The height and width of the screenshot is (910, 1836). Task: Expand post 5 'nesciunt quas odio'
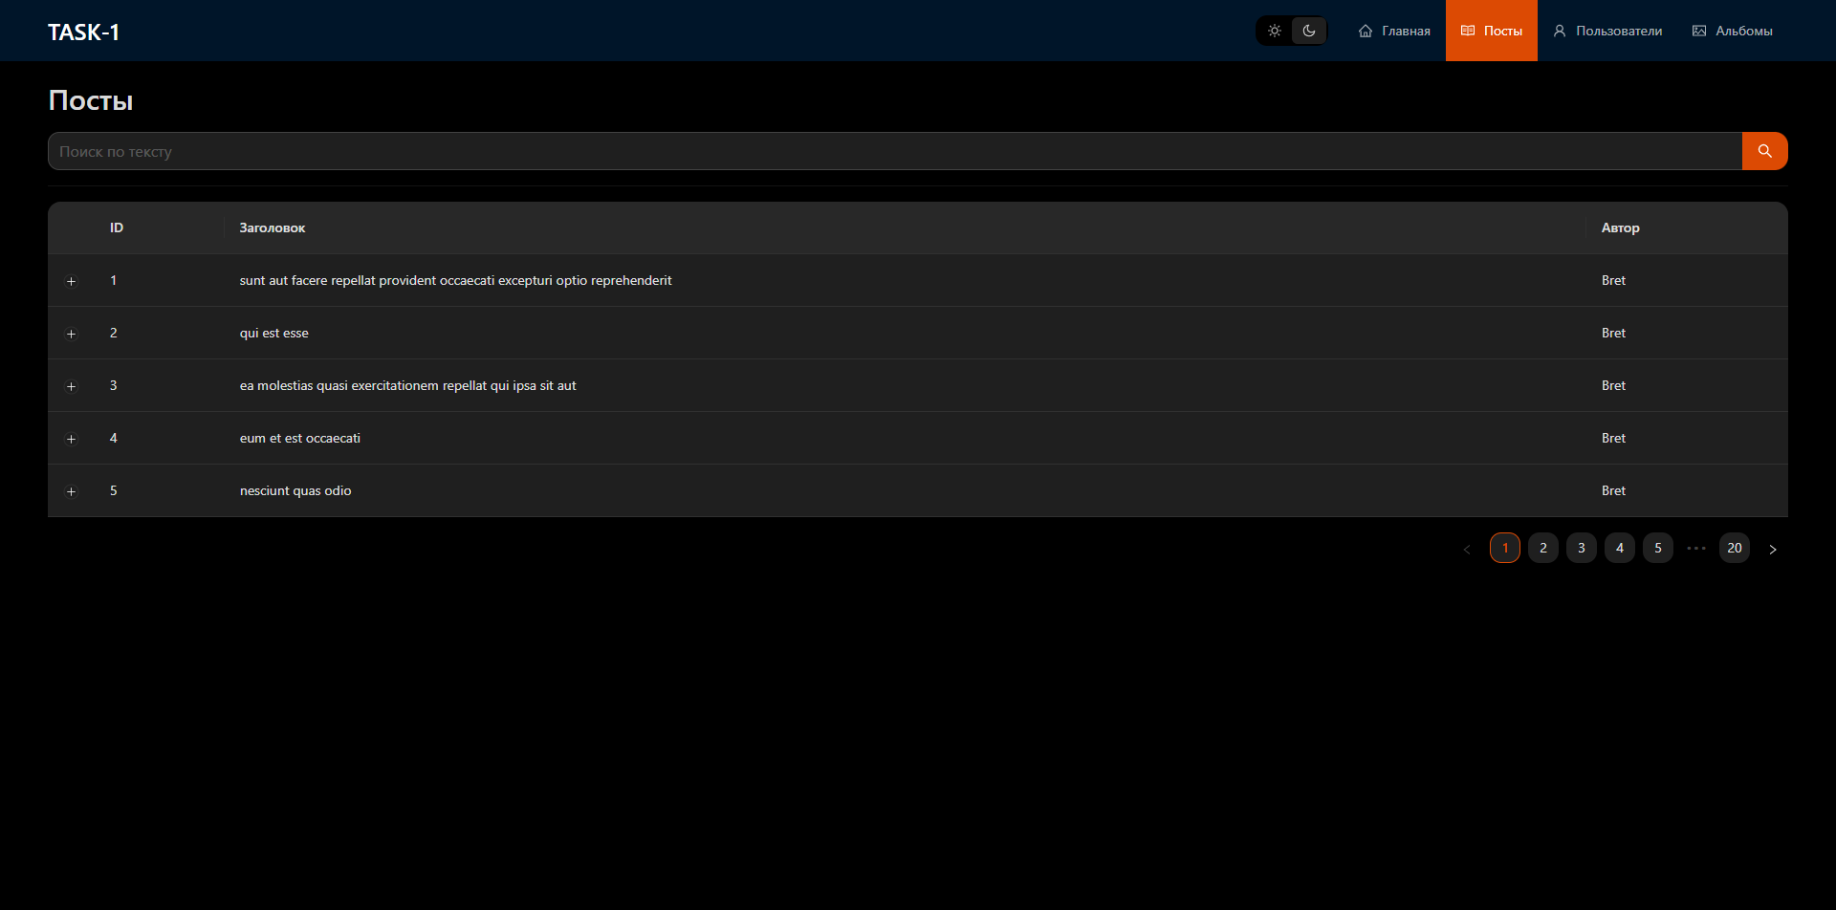[71, 491]
